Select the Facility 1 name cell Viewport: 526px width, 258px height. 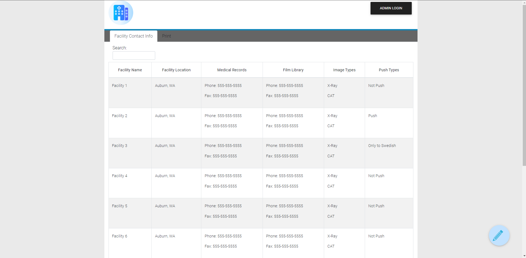[x=119, y=86]
